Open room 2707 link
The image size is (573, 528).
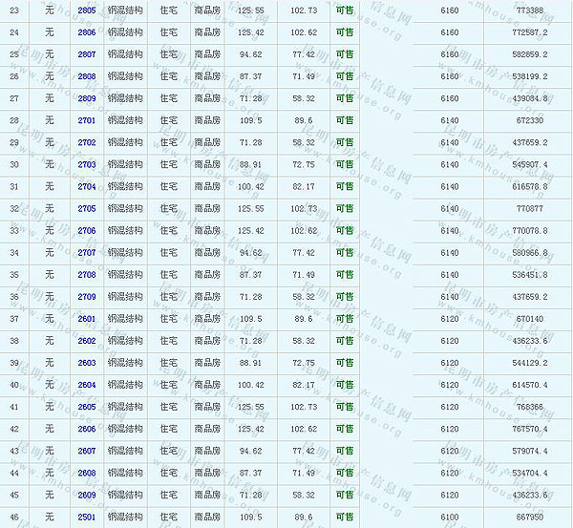[x=86, y=252]
